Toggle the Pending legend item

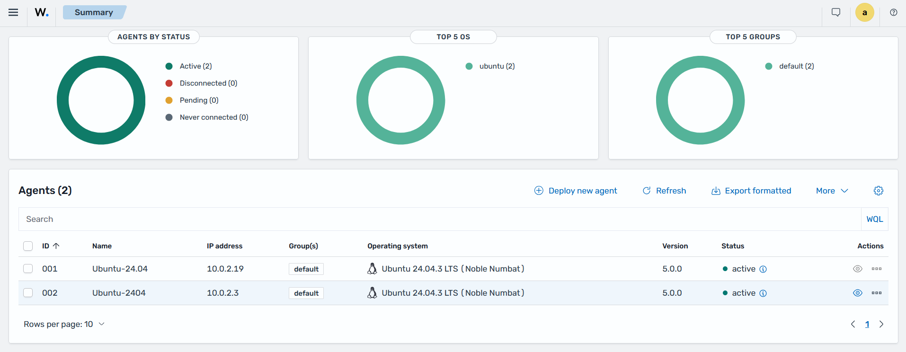[192, 100]
